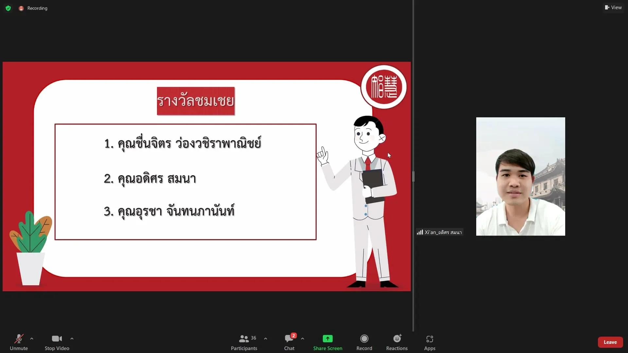The width and height of the screenshot is (628, 353).
Task: Click the red Chinese seal logo
Action: pos(384,87)
